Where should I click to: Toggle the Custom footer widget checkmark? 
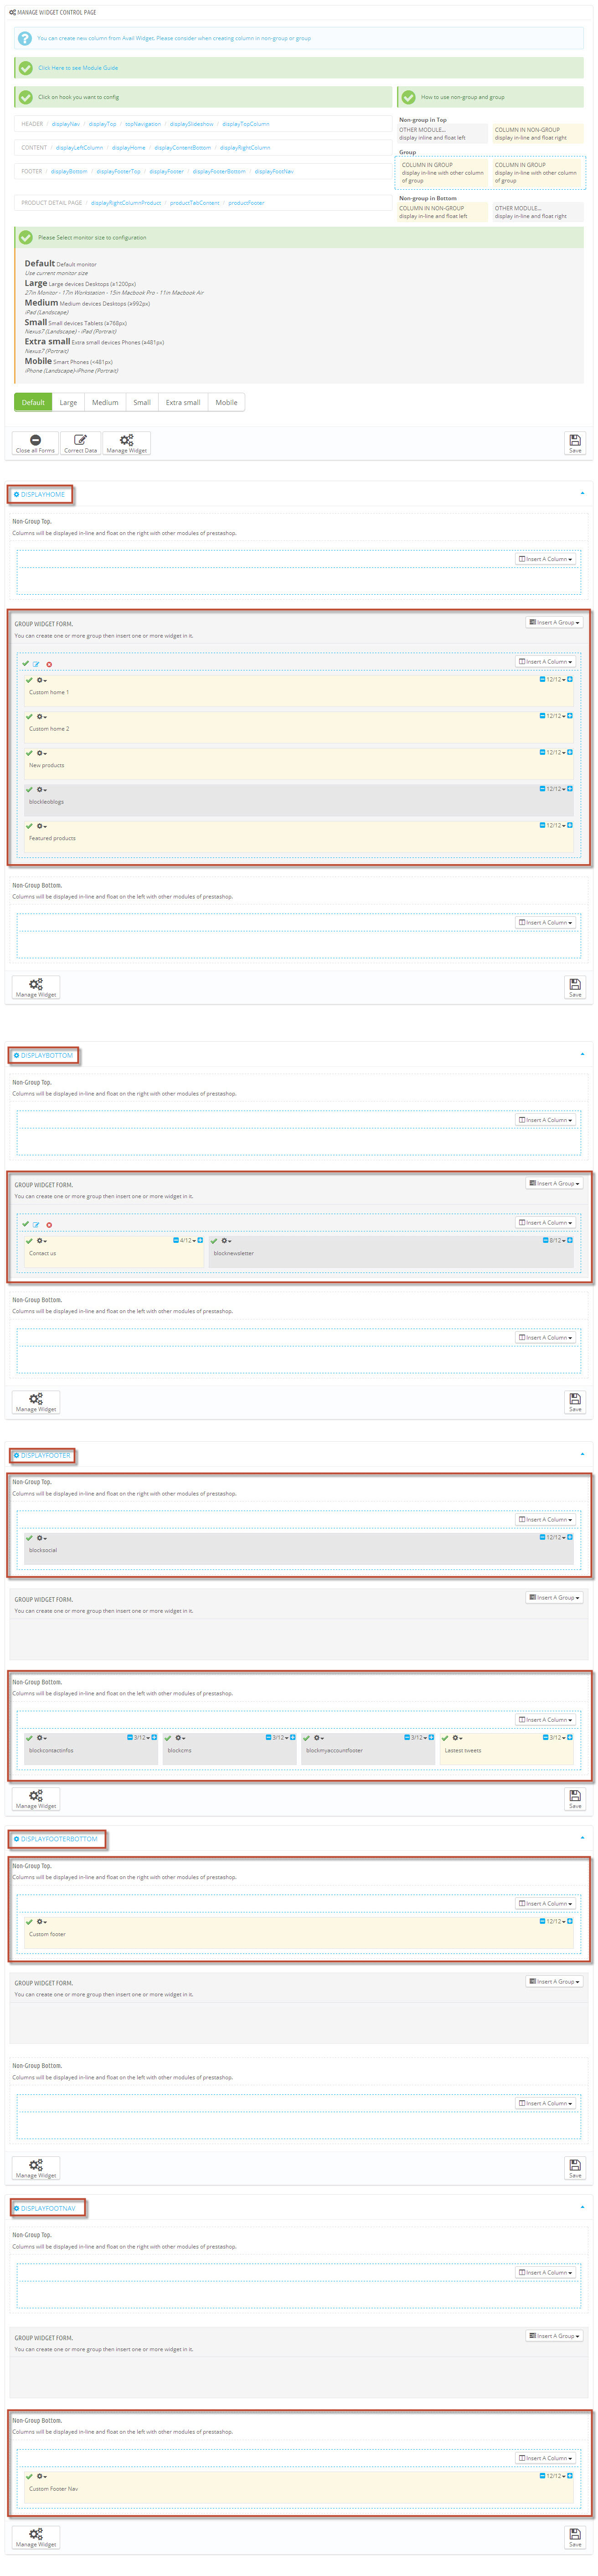click(x=29, y=1922)
